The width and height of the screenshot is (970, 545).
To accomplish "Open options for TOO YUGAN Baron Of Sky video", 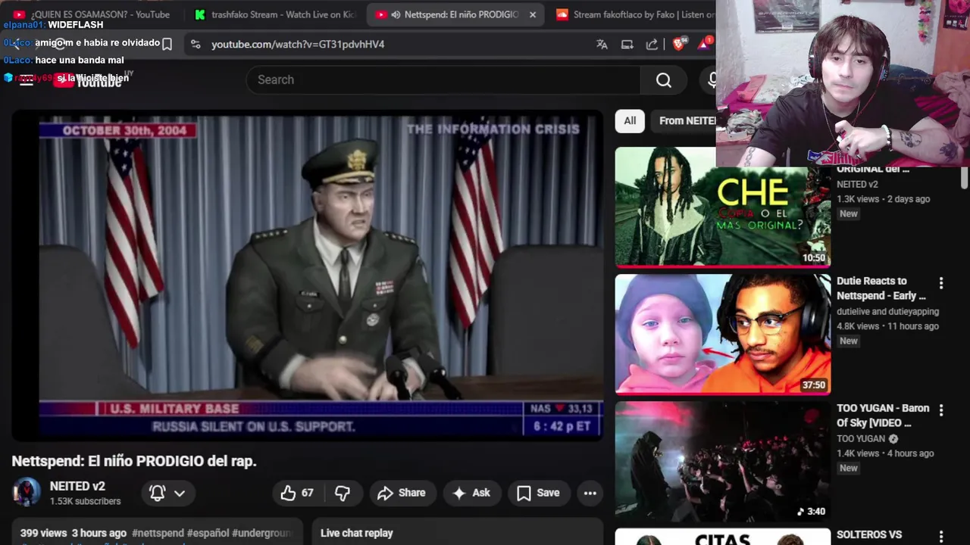I will pyautogui.click(x=941, y=410).
